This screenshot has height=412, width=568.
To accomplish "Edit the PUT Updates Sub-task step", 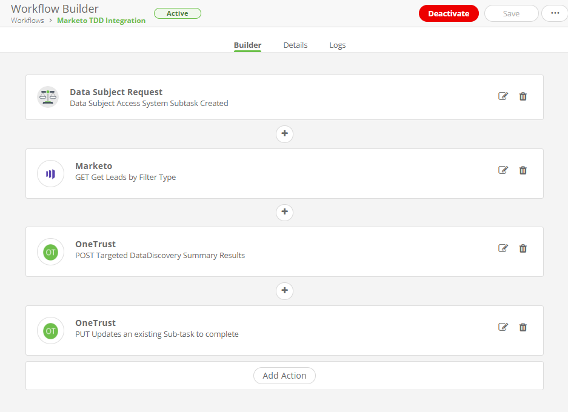I will point(503,327).
